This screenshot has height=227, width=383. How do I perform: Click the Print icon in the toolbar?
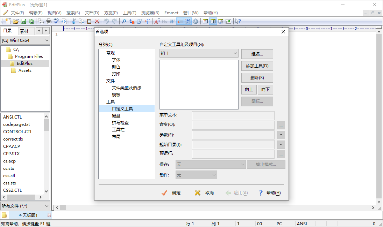(x=49, y=21)
